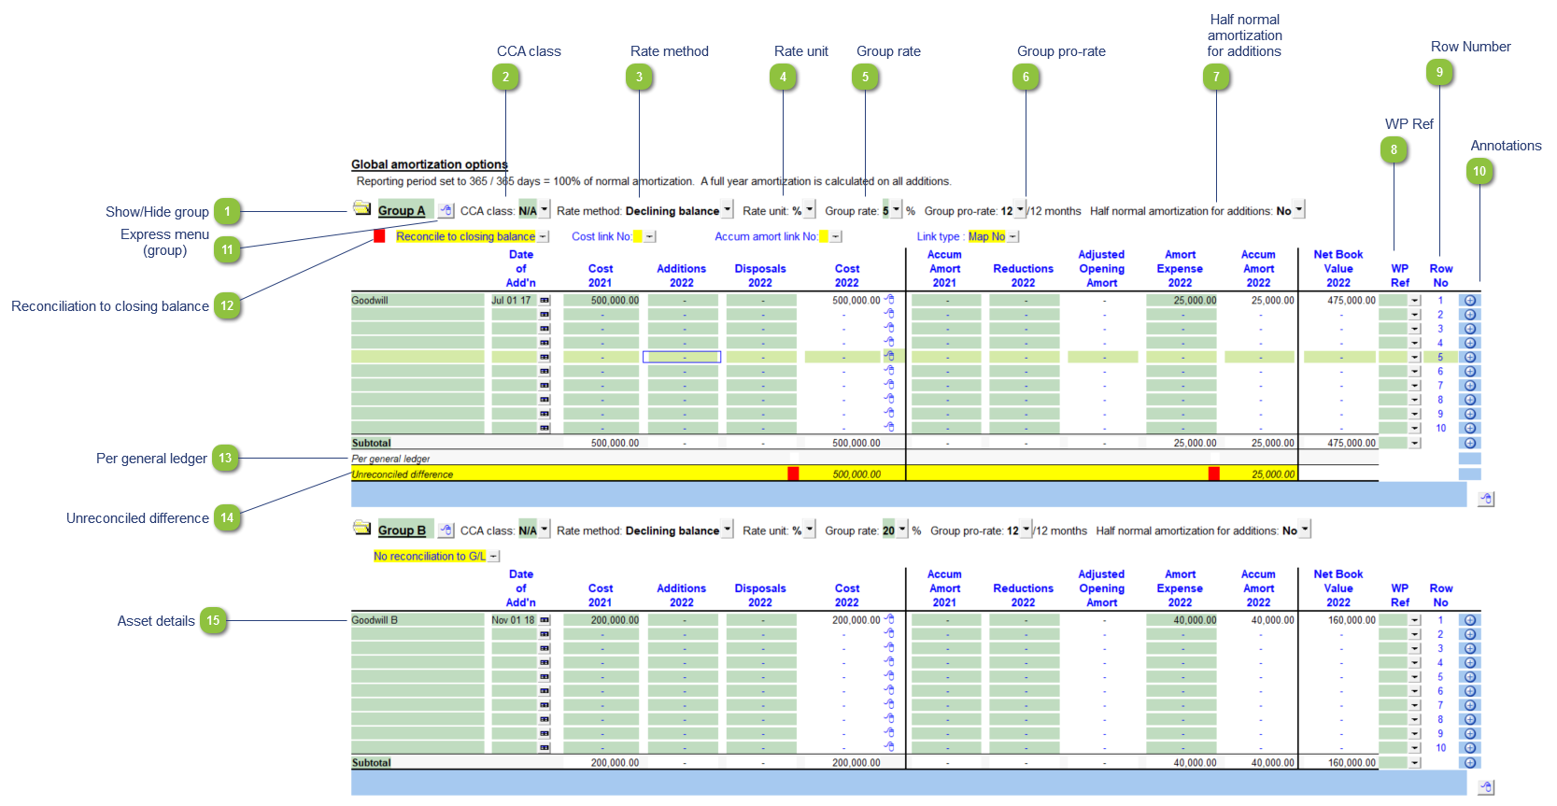Open WP Ref dropdown on Goodwill row
Image resolution: width=1557 pixels, height=806 pixels.
click(1415, 301)
